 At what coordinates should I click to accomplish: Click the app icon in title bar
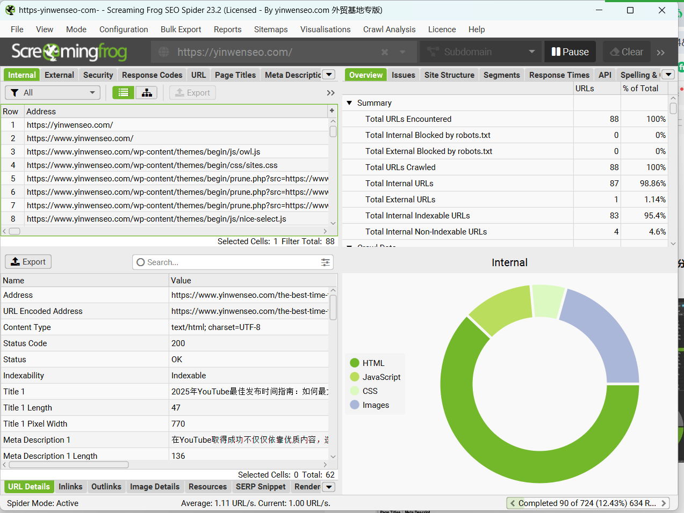pos(10,10)
